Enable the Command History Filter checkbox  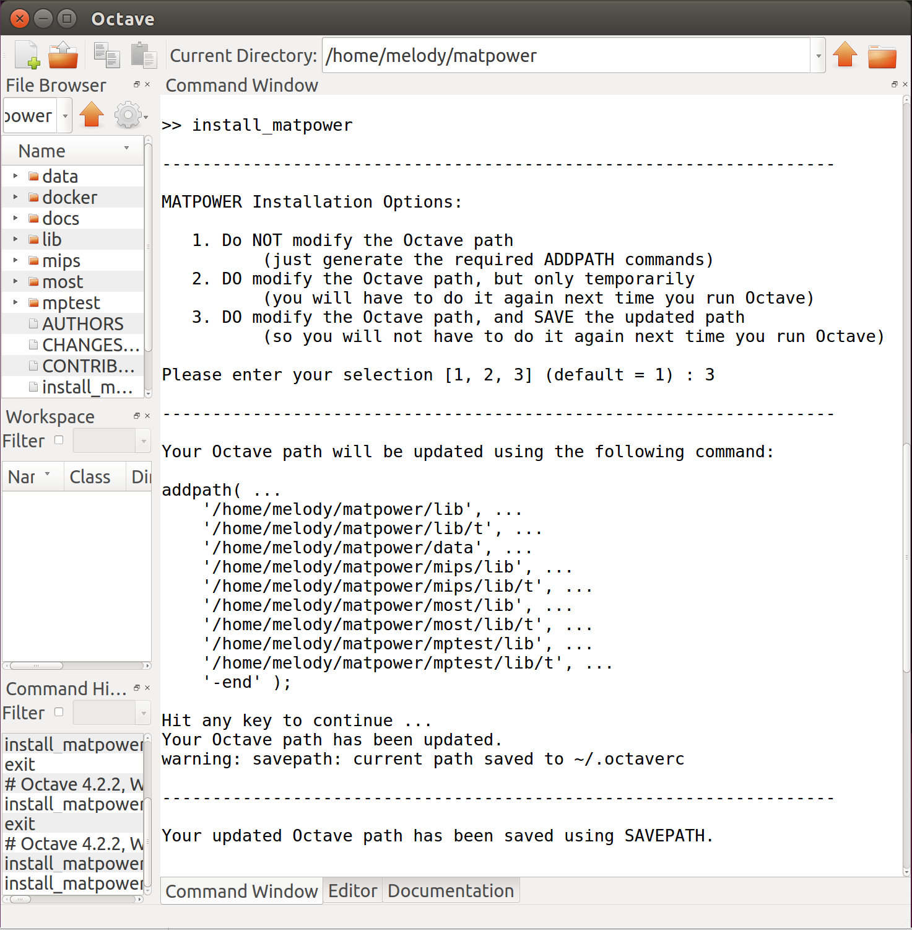pos(59,712)
